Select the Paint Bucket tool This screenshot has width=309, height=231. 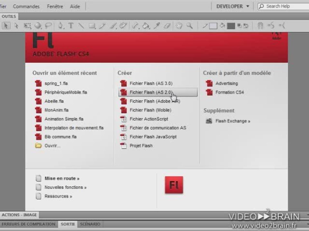(146, 26)
